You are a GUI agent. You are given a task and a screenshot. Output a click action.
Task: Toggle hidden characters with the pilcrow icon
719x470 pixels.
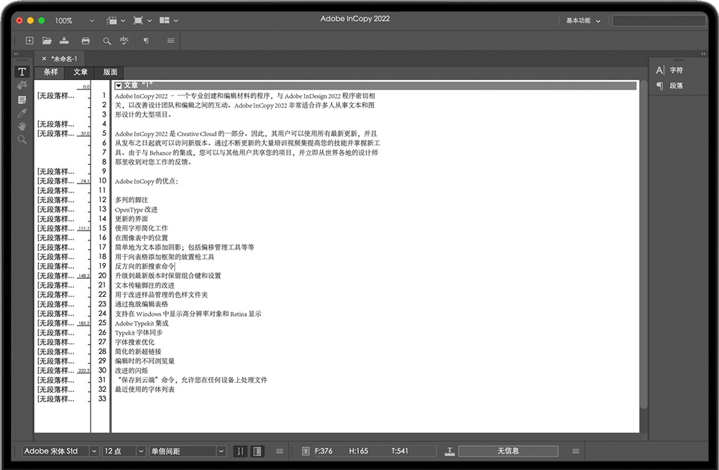pyautogui.click(x=145, y=41)
